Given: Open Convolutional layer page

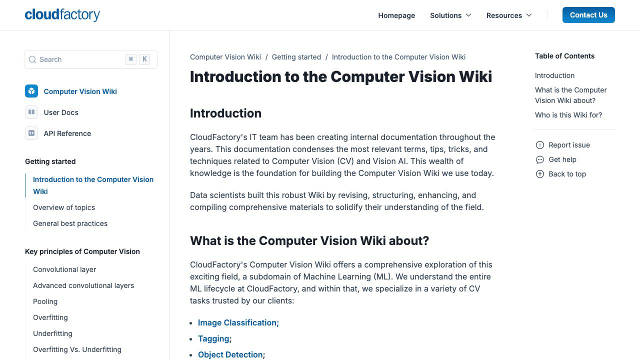Looking at the screenshot, I should 64,269.
